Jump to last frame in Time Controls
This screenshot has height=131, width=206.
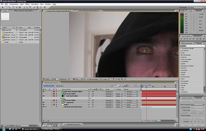[194, 39]
